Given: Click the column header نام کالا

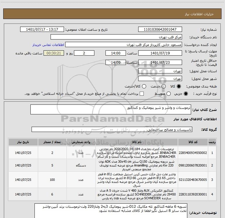Looking at the screenshot, I should [137, 142].
